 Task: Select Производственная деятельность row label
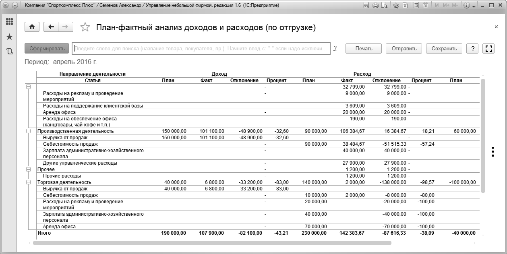tap(76, 131)
